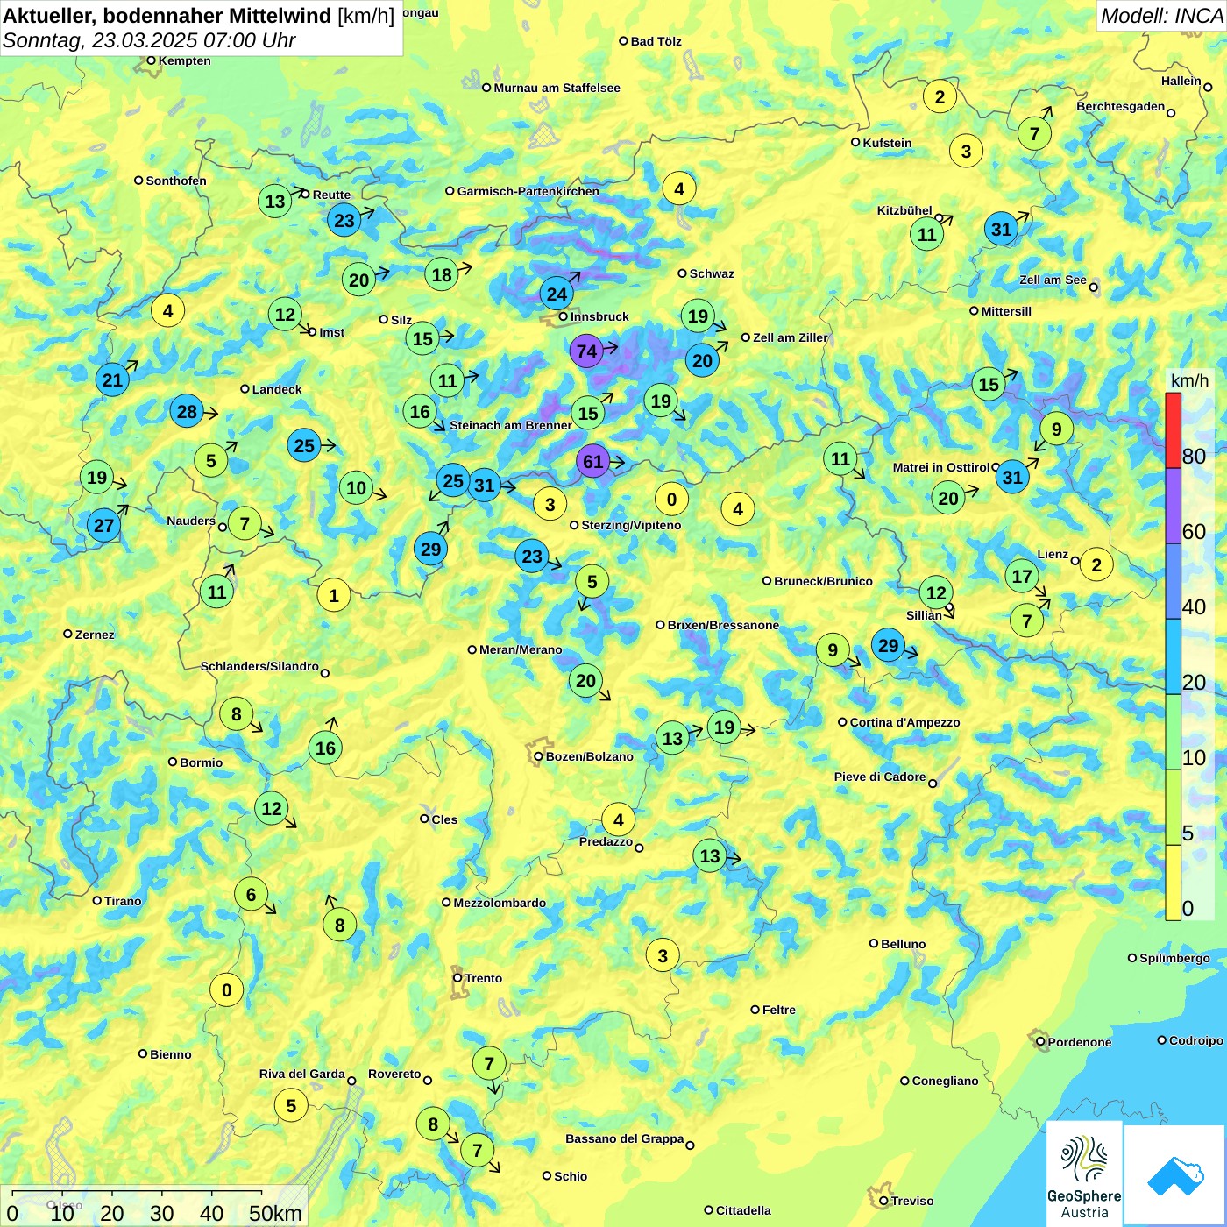The width and height of the screenshot is (1227, 1227).
Task: Select the Brixen/Bressanone label
Action: pos(723,625)
